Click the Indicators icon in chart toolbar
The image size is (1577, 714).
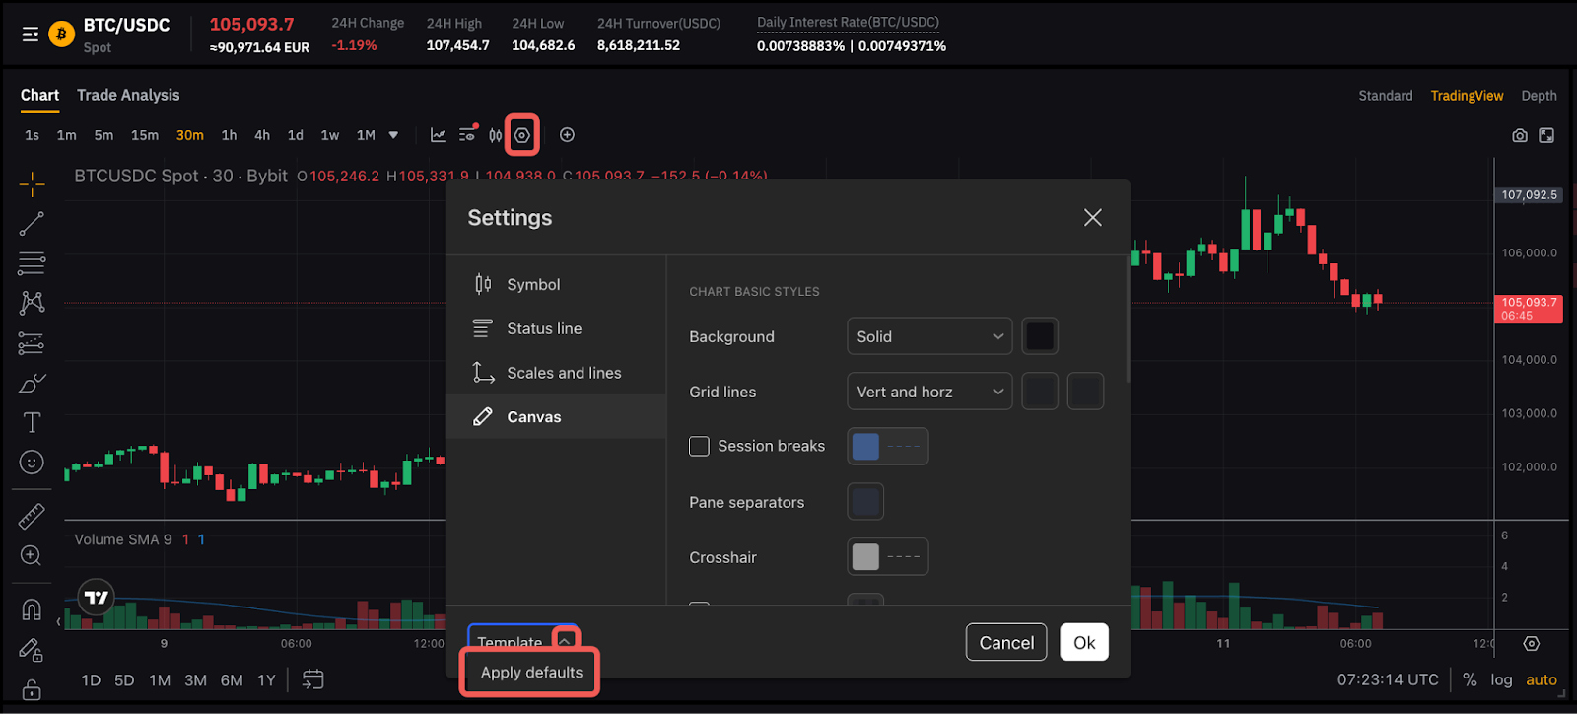[438, 135]
